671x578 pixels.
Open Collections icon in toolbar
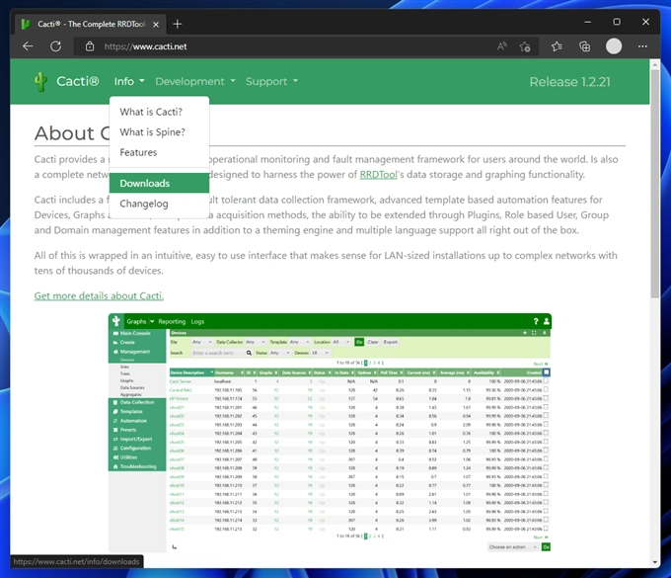point(584,46)
